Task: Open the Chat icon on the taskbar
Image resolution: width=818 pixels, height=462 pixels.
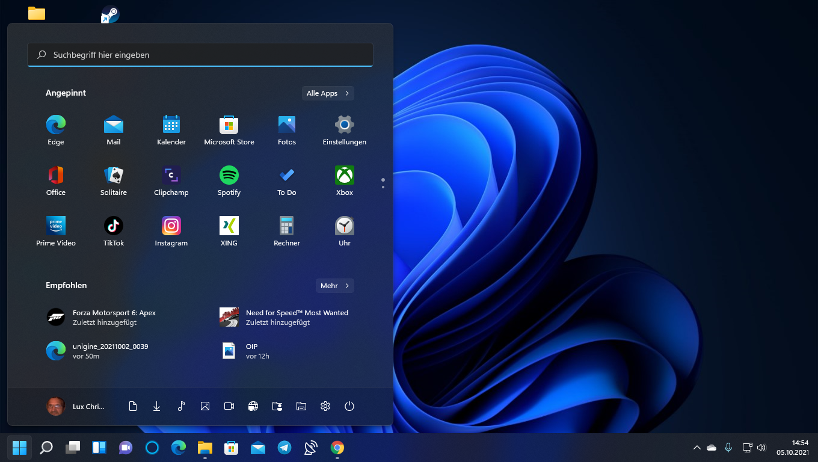Action: [x=126, y=448]
